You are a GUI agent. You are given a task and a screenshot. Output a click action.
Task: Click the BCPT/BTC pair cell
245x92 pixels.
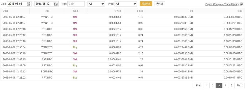[x=47, y=72]
